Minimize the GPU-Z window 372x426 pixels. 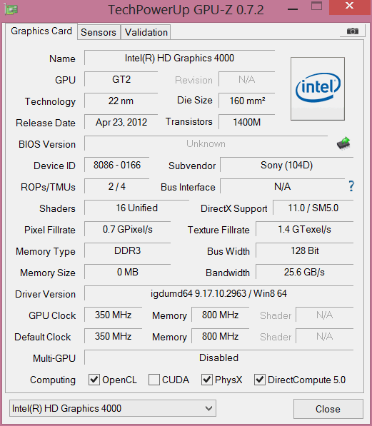click(293, 9)
